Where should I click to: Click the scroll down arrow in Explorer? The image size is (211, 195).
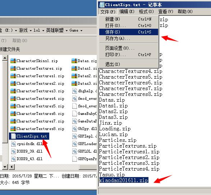click(5, 167)
